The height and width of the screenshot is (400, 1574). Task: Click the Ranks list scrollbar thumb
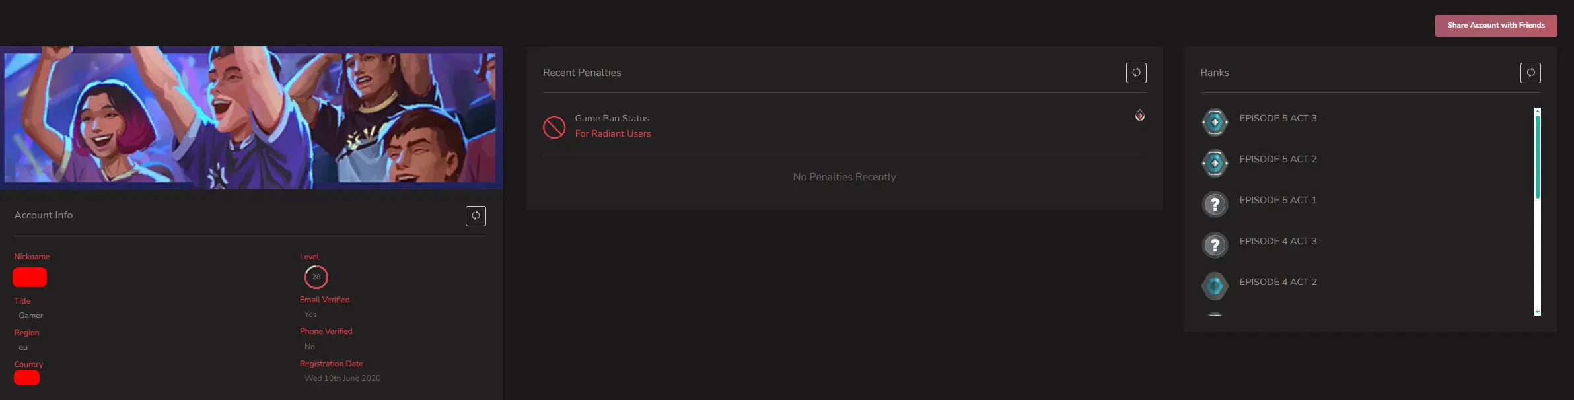[1538, 155]
